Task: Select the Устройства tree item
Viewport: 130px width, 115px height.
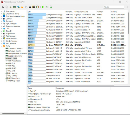Action: coord(10,33)
